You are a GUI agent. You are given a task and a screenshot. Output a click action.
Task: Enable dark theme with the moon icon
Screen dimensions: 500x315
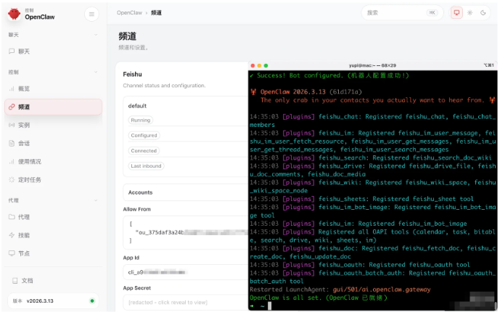click(483, 13)
